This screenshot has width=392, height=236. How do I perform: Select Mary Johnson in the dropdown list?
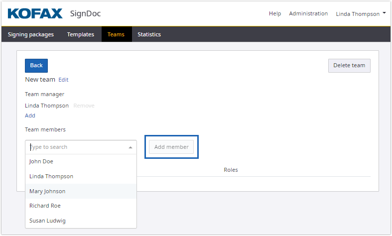point(47,191)
